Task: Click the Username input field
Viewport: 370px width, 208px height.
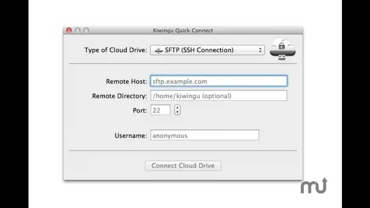Action: point(205,135)
